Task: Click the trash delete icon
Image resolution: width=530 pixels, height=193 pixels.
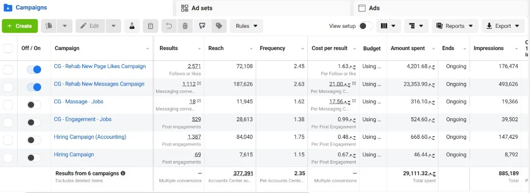Action: [185, 26]
